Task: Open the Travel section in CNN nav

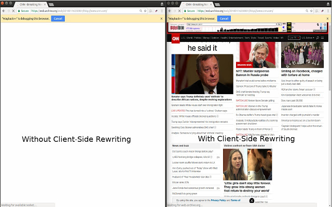Action: click(x=260, y=38)
